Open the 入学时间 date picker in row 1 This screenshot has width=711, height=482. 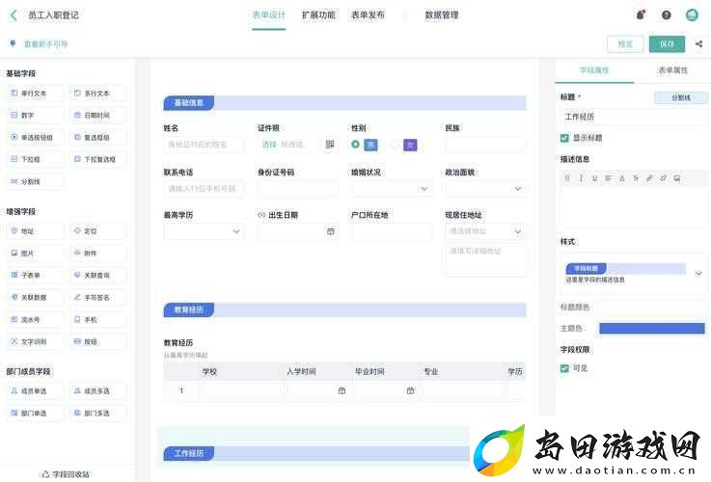click(342, 390)
